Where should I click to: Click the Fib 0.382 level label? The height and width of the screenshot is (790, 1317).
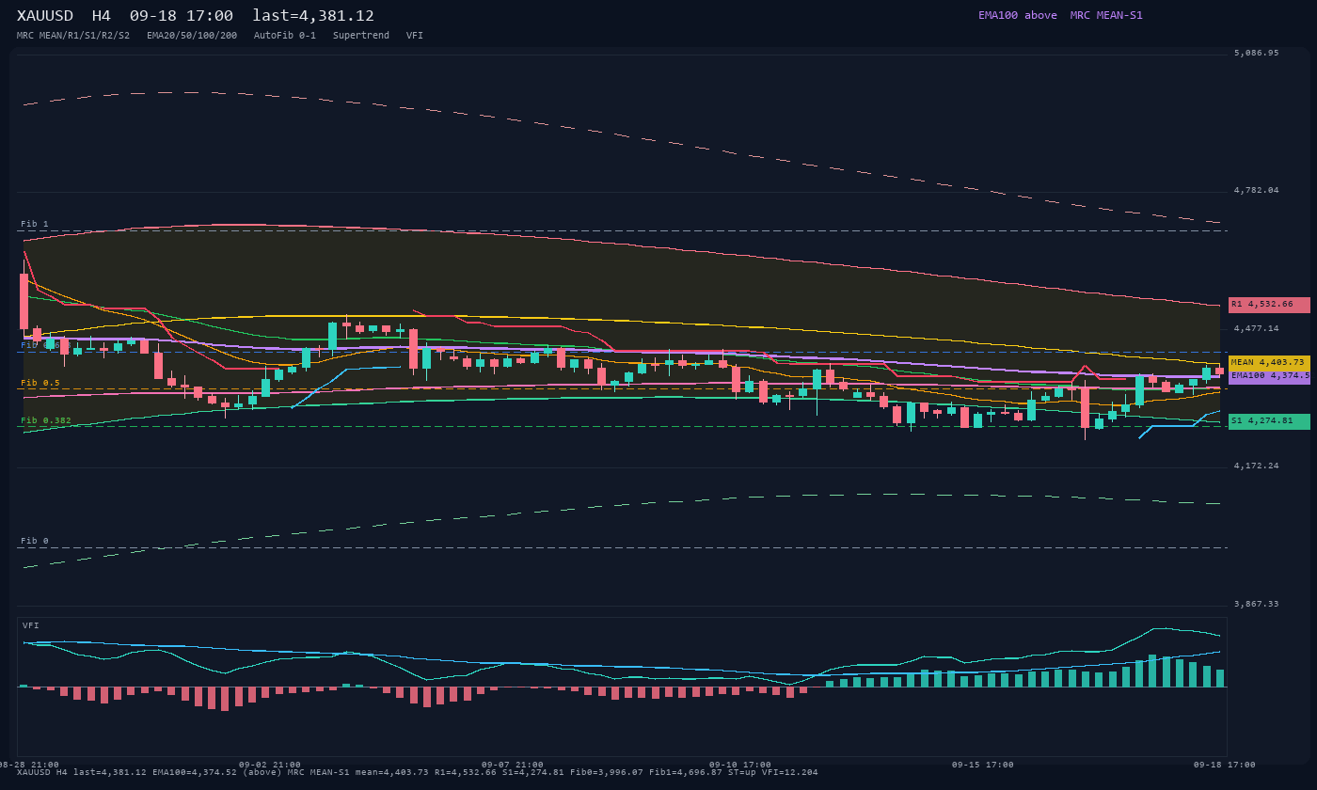click(46, 420)
